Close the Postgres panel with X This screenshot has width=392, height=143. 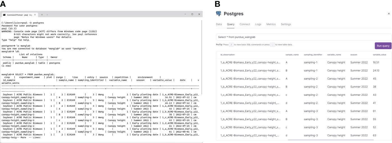pyautogui.click(x=389, y=13)
